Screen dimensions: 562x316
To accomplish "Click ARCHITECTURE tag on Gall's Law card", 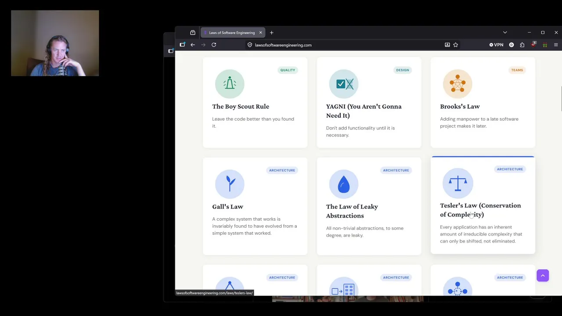I will coord(282,170).
